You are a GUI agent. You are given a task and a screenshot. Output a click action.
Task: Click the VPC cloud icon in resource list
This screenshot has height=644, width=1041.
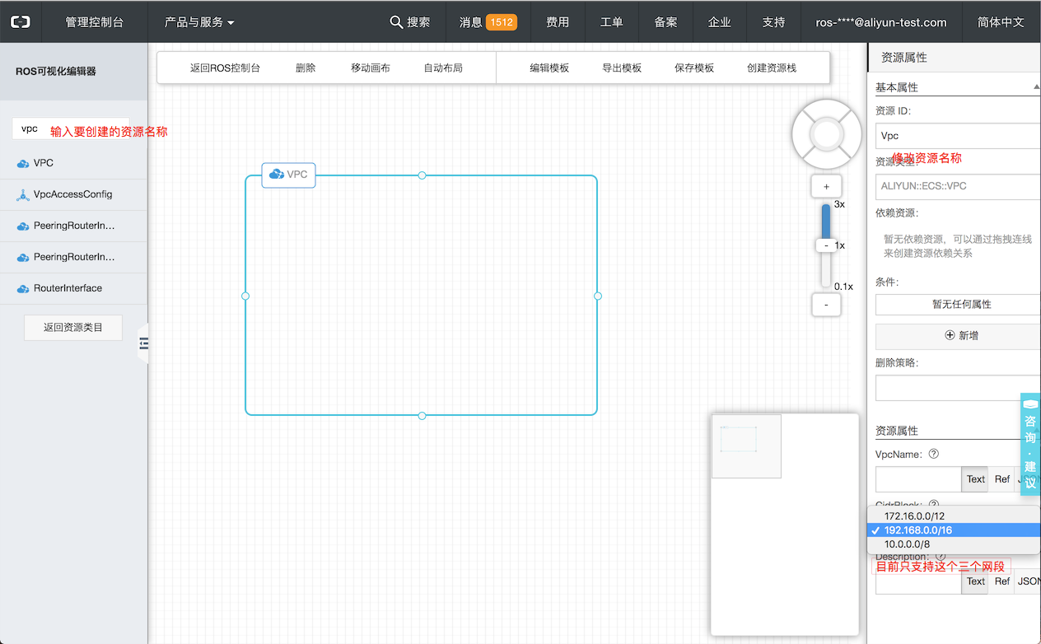pyautogui.click(x=23, y=164)
